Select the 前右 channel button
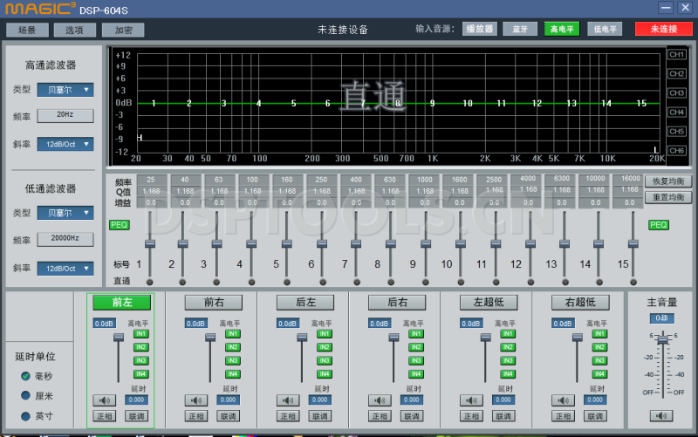 (214, 303)
